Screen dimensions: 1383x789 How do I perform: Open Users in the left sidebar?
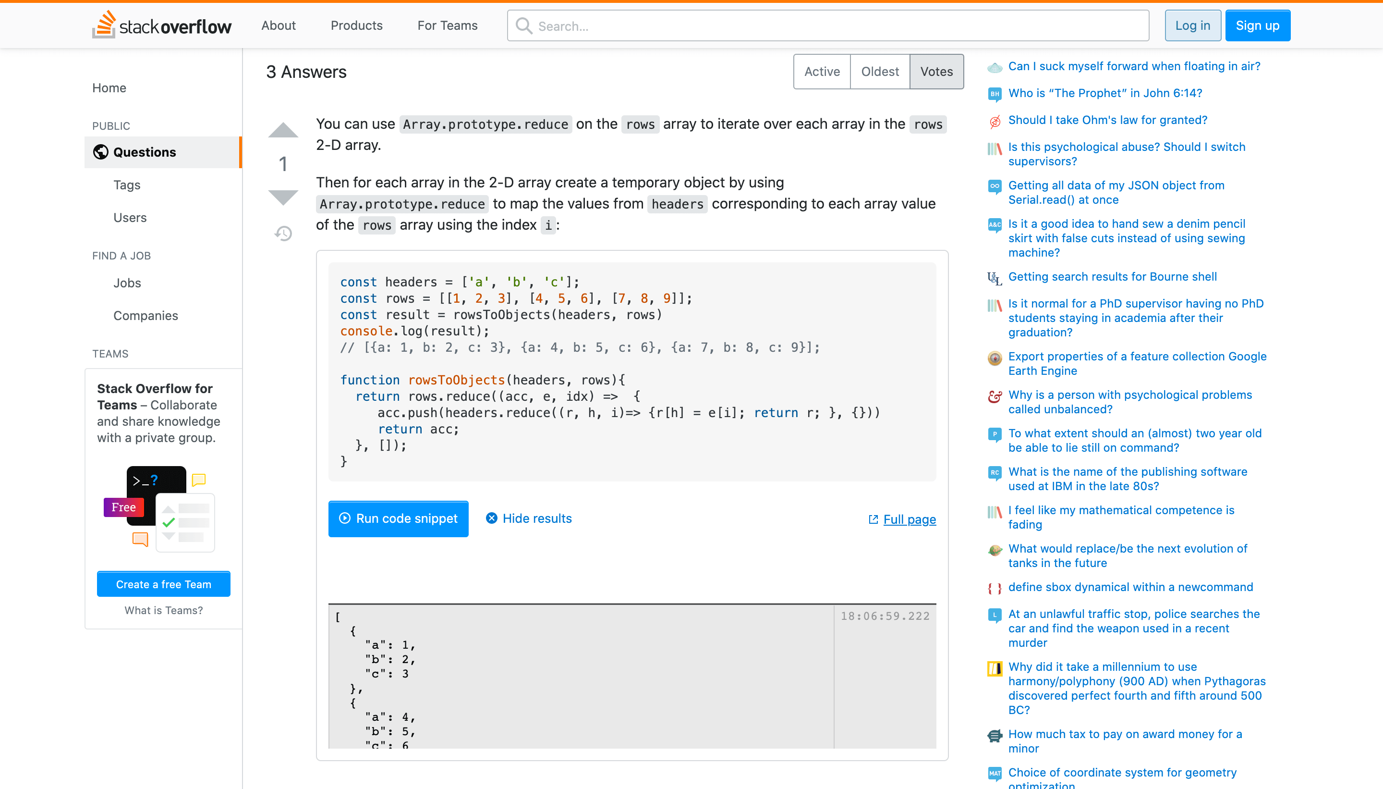130,217
